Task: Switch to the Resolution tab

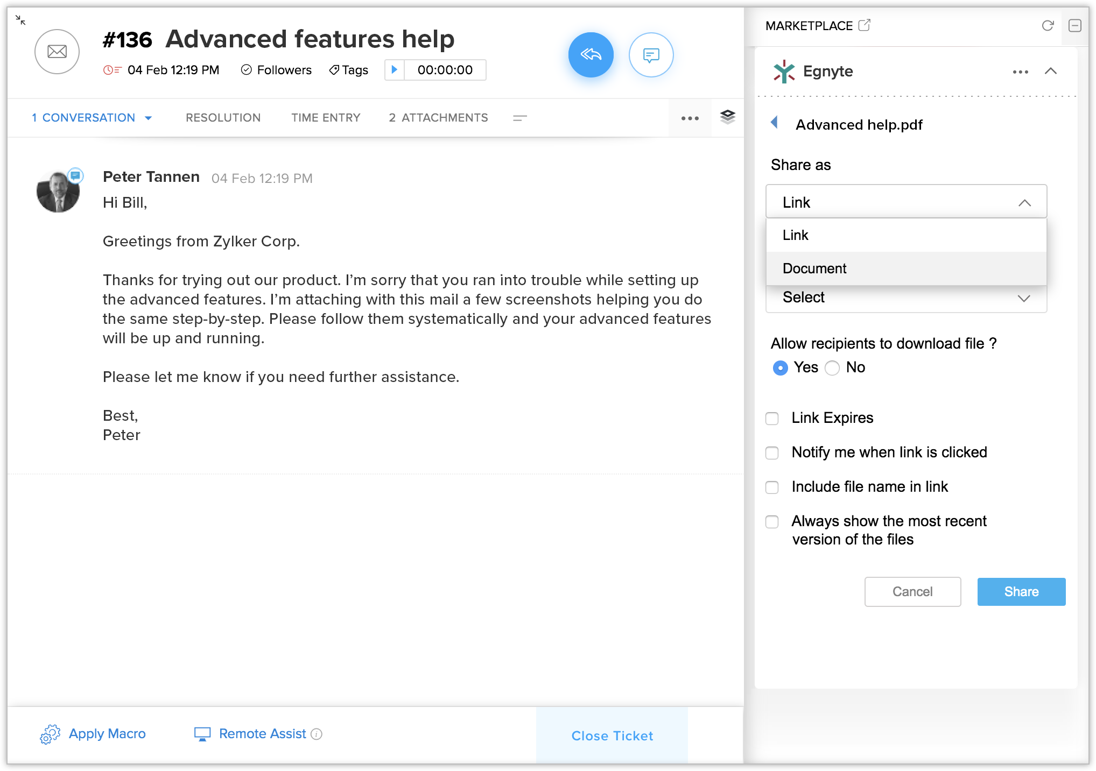Action: [223, 118]
